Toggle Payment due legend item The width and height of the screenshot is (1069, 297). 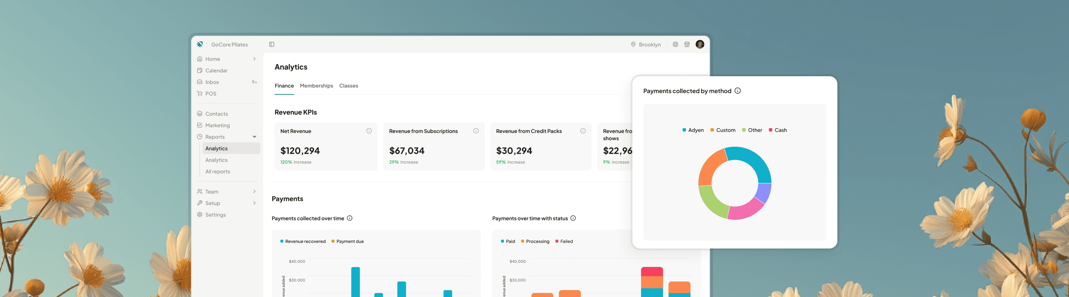pos(348,242)
